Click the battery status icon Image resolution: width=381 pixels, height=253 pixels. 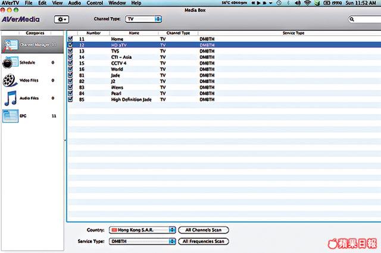click(x=327, y=3)
